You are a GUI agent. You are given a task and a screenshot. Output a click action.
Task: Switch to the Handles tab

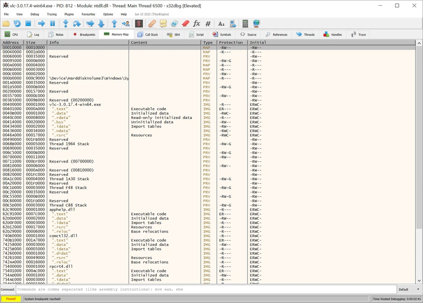tap(333, 34)
